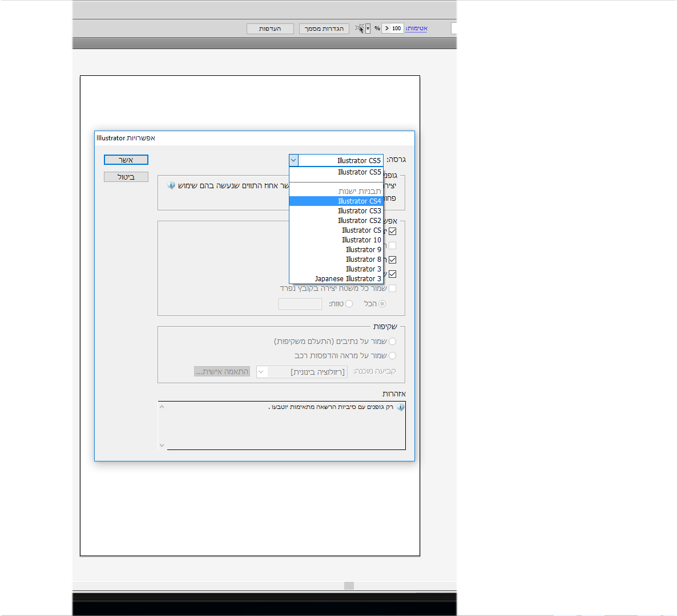Click info icon in fonts section
Viewport: 677px width, 616px height.
[171, 185]
